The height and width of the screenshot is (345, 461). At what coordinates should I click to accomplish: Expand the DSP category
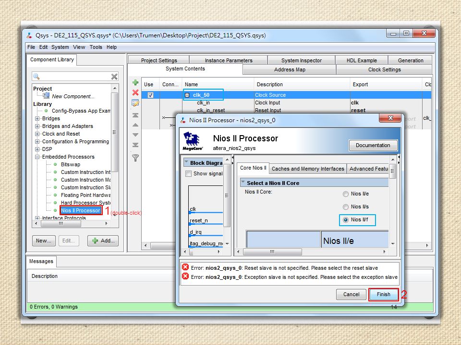click(37, 149)
